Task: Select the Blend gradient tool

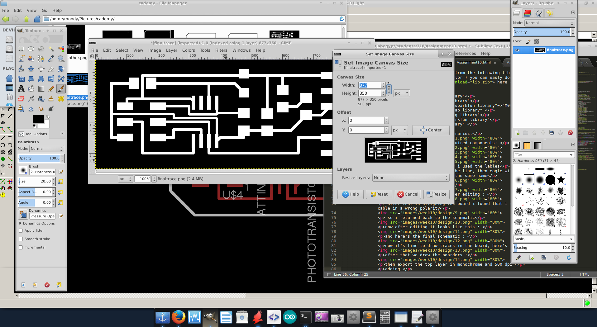Action: (41, 89)
